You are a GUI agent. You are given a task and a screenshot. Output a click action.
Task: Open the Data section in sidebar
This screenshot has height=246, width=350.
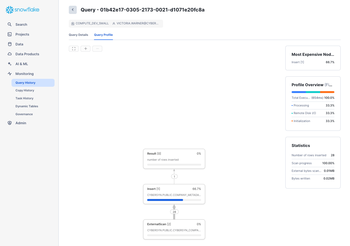tap(19, 44)
